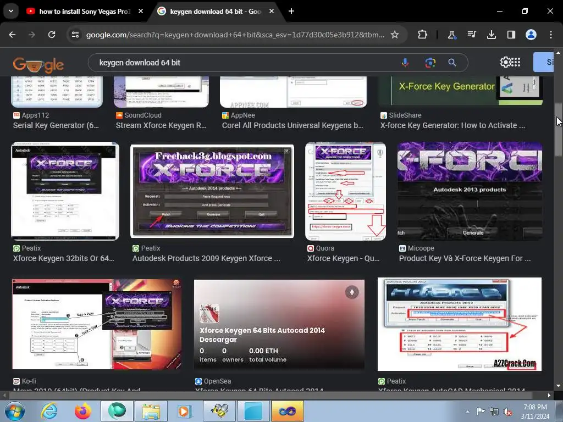The image size is (563, 422).
Task: Open Apps112 Serial Key Generator result
Action: (x=56, y=125)
